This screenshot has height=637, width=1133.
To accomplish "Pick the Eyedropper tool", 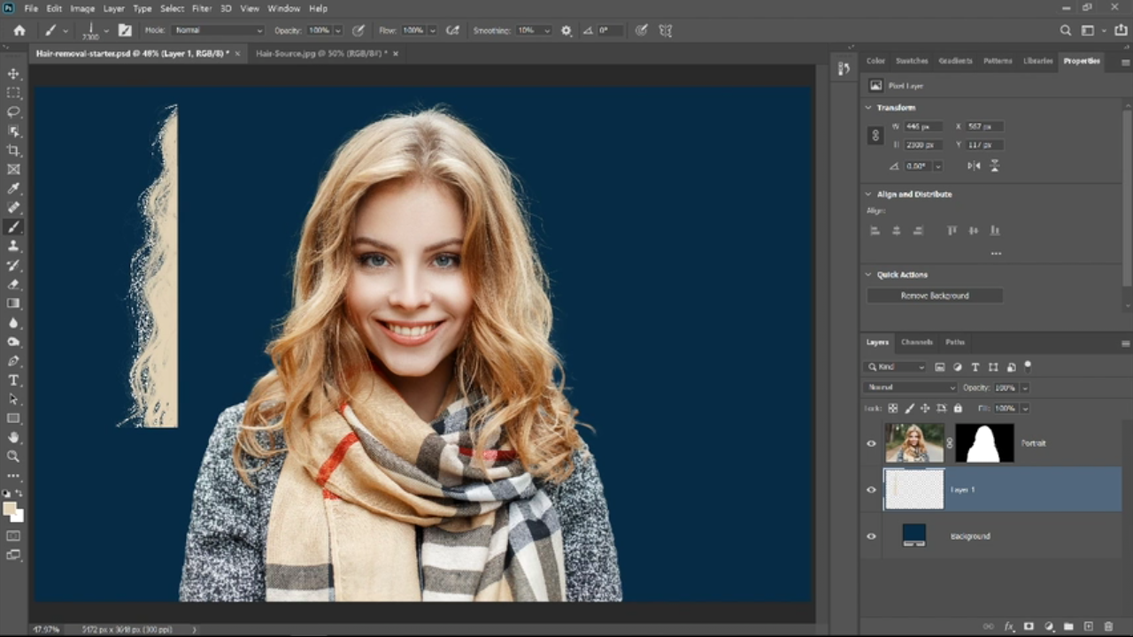I will coord(13,188).
